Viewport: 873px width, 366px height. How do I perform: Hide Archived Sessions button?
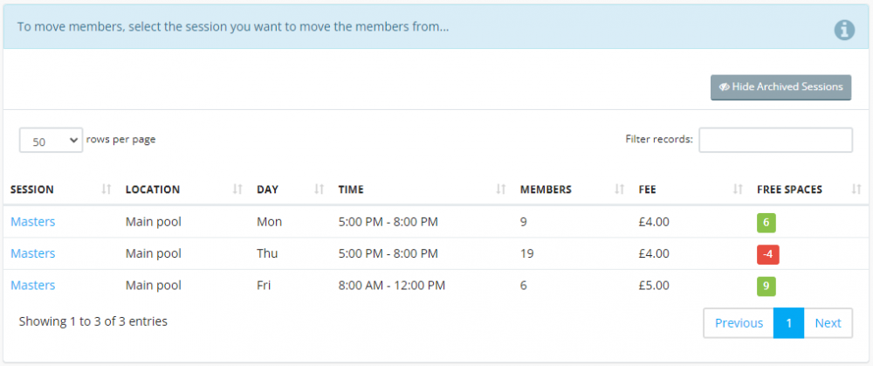click(x=780, y=87)
